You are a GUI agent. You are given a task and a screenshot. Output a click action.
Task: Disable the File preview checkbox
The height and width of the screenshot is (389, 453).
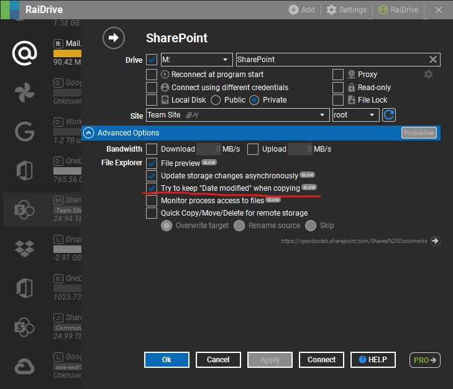tap(152, 163)
